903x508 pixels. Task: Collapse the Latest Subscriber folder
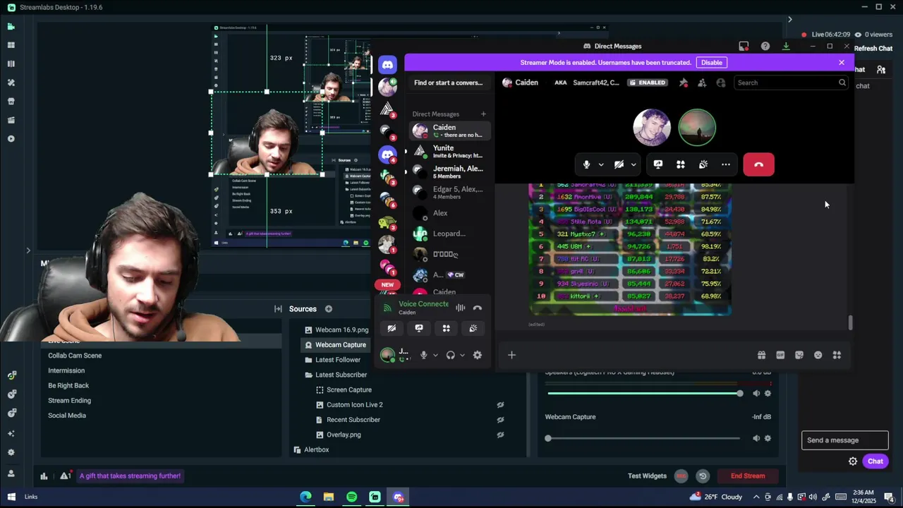[308, 375]
